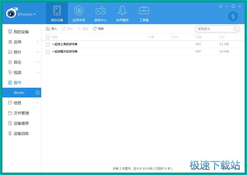Open the download manager circle button
The image size is (247, 175).
click(233, 16)
